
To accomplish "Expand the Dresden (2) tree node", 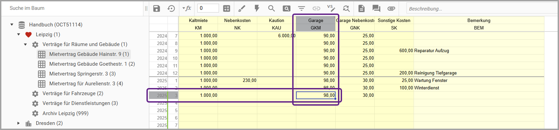I will [19, 123].
